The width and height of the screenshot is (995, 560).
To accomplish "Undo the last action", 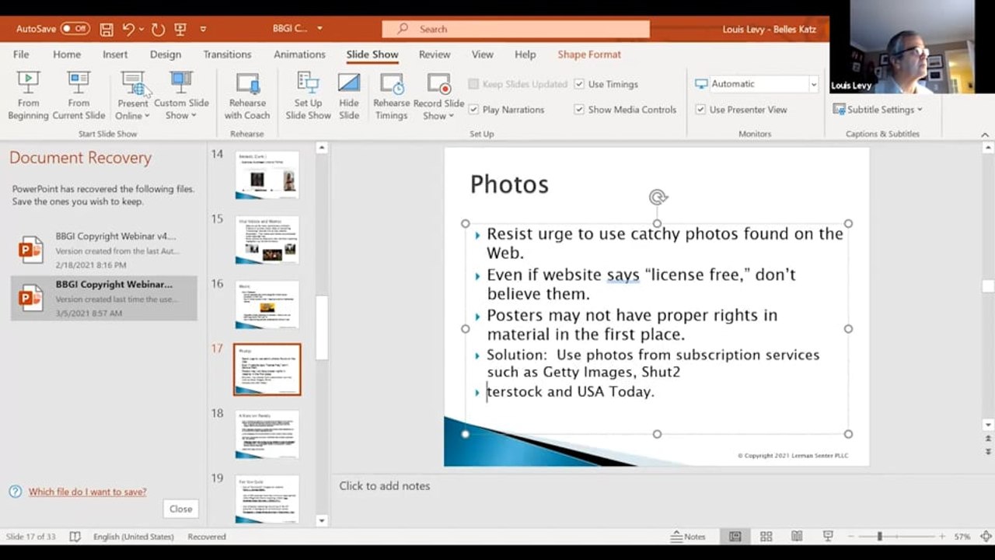I will coord(128,30).
